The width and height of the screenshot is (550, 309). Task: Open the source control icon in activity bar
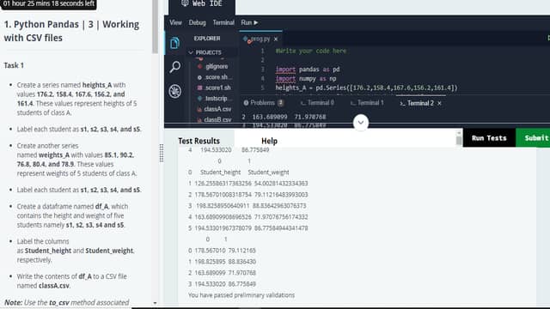(174, 91)
